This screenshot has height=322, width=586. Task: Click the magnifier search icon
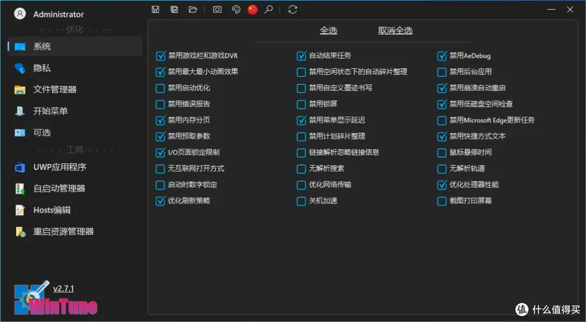coord(269,10)
